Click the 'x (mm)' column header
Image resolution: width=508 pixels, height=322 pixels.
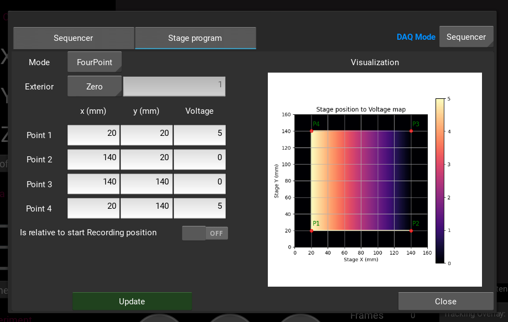point(94,111)
